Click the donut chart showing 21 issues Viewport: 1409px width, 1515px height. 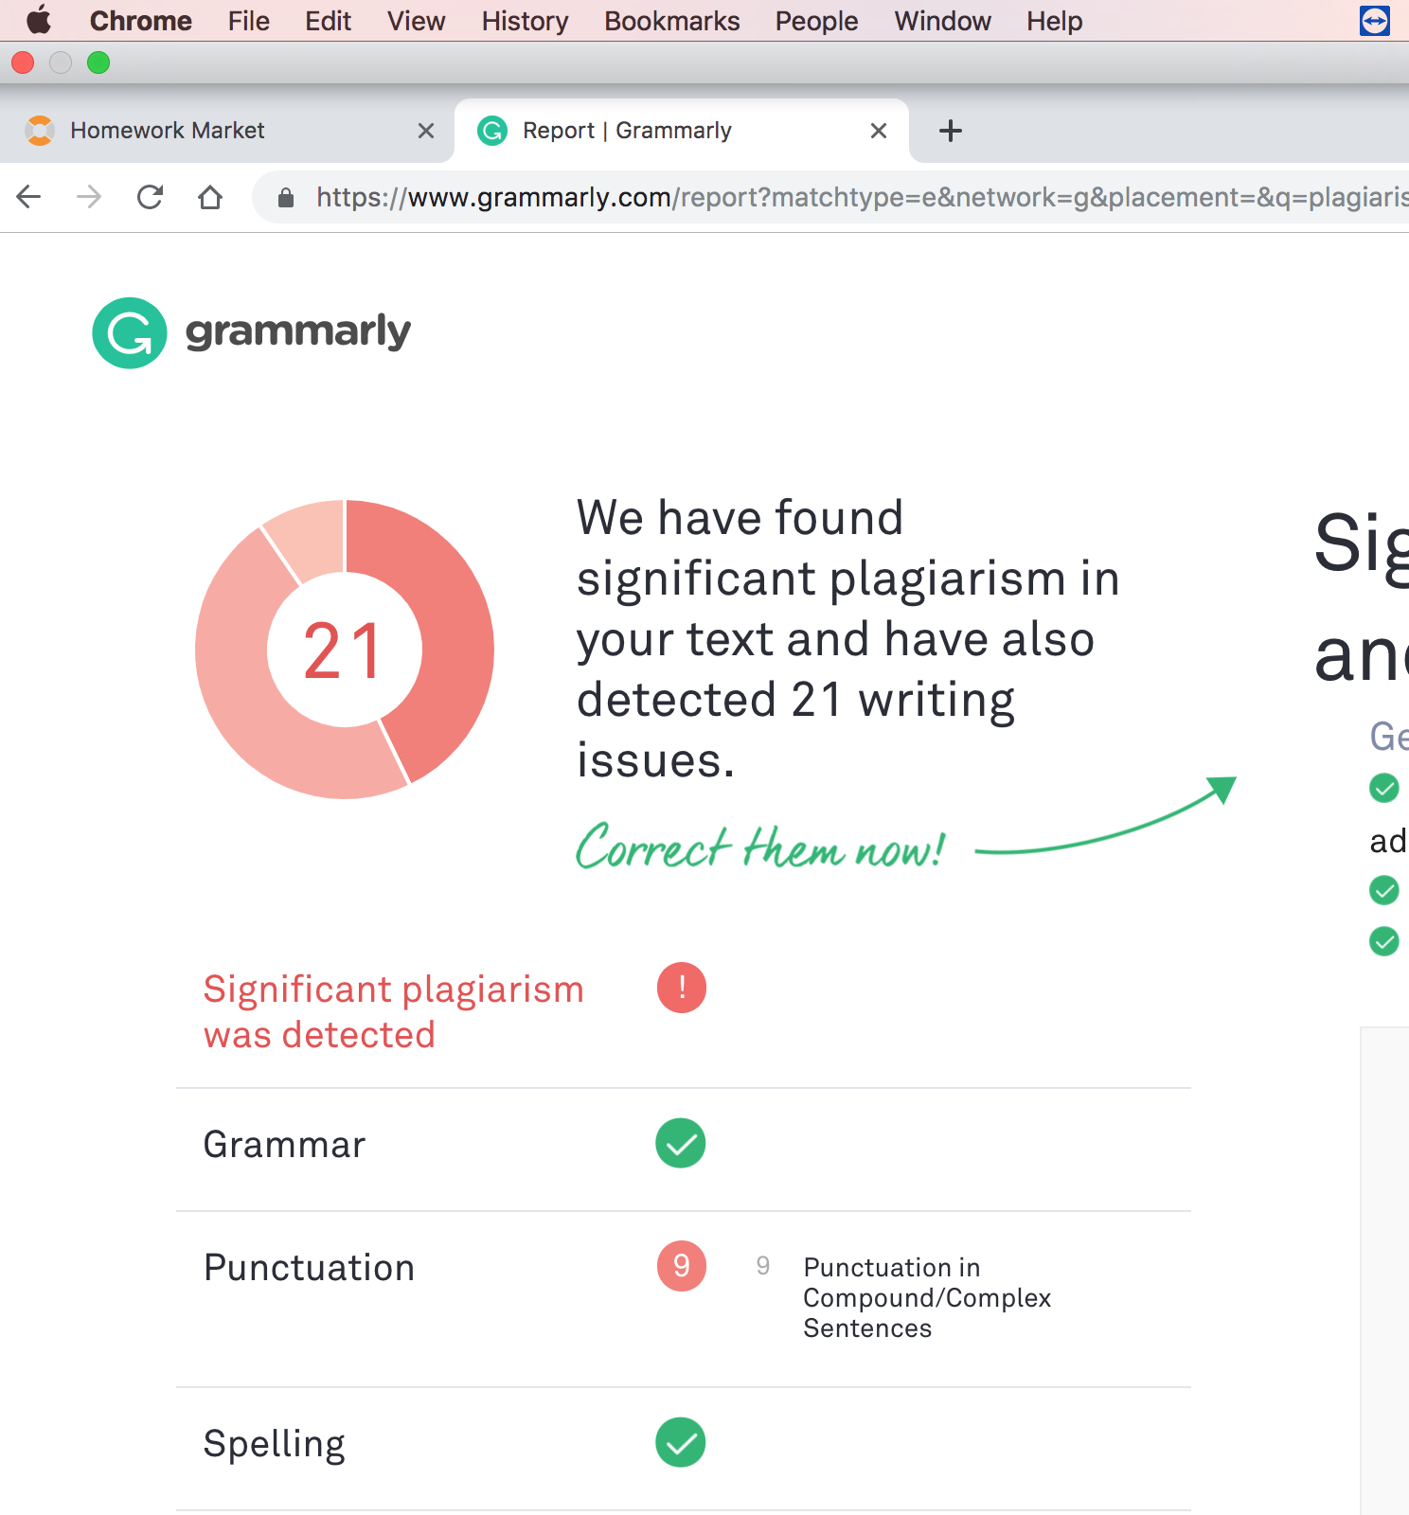point(345,650)
